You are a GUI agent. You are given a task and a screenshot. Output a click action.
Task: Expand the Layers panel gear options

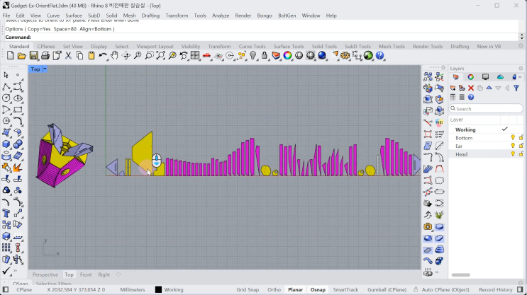[521, 69]
